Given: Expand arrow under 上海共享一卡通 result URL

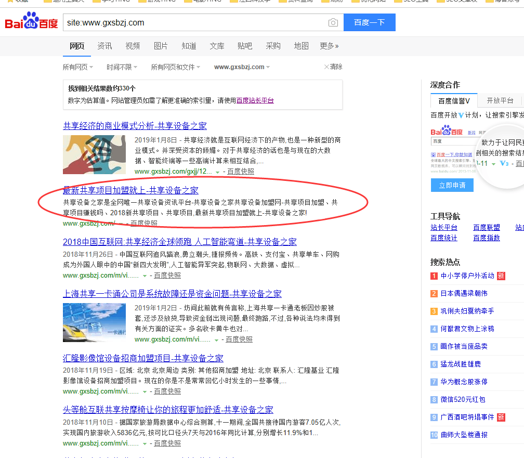Looking at the screenshot, I should coord(216,340).
